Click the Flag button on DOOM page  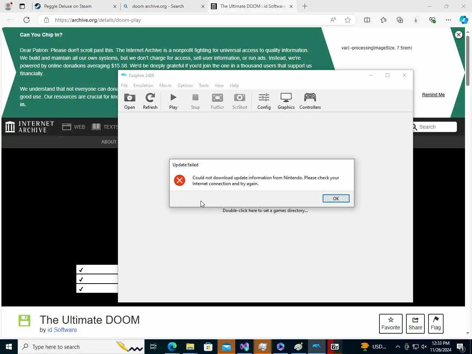[436, 323]
